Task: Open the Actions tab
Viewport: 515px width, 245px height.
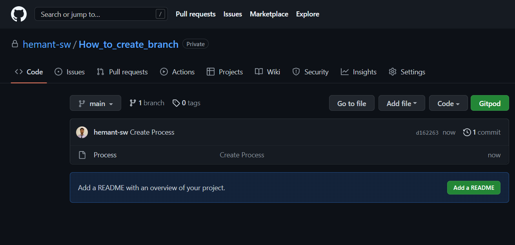Action: (177, 72)
